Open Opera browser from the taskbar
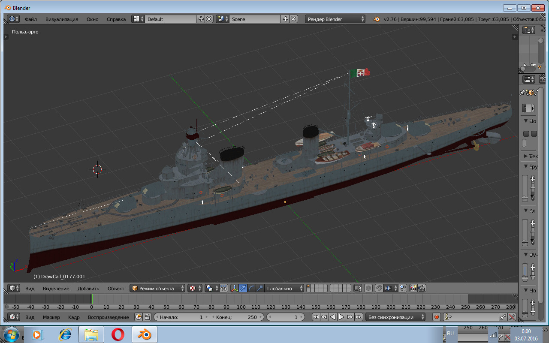This screenshot has width=549, height=343. [x=118, y=334]
